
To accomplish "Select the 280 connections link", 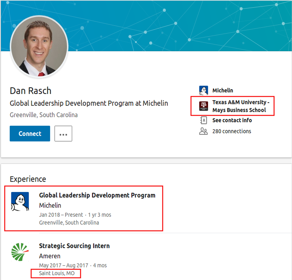I will (232, 131).
